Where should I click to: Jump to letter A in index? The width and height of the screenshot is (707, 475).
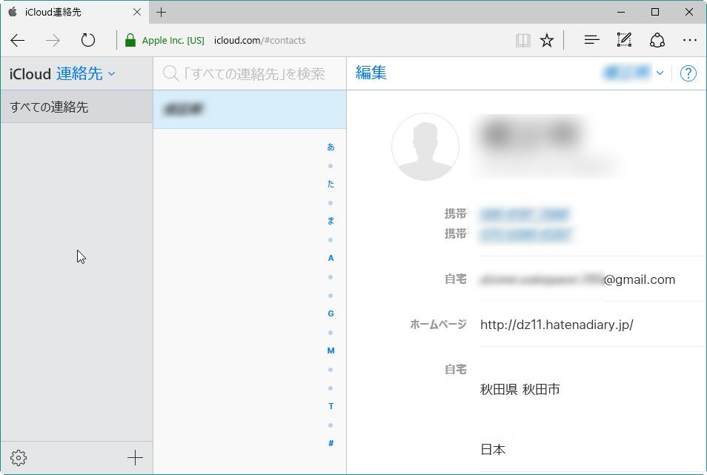[x=331, y=258]
